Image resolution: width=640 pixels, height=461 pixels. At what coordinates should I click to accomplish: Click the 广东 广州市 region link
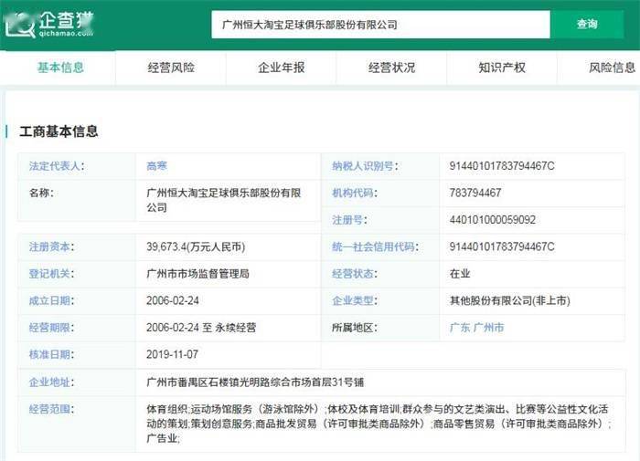476,328
